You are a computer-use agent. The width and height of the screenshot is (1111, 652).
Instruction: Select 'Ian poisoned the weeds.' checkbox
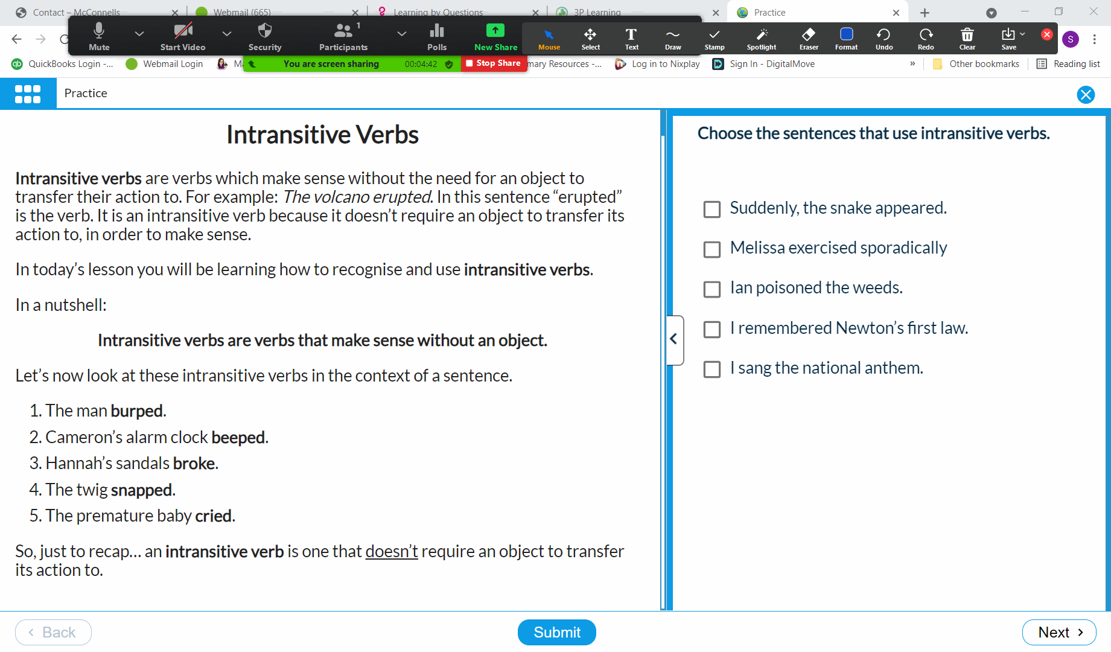point(712,289)
